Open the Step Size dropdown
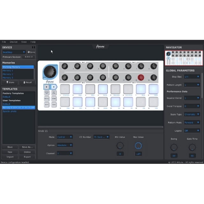Screen dimensions: 204x204 point(192,77)
